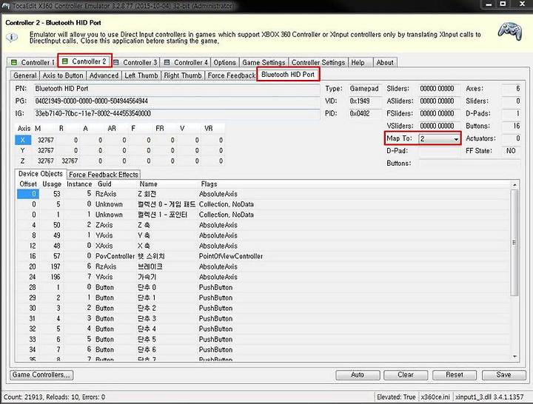Click xinput1_3.dll status entry
The height and width of the screenshot is (404, 533).
tap(489, 397)
